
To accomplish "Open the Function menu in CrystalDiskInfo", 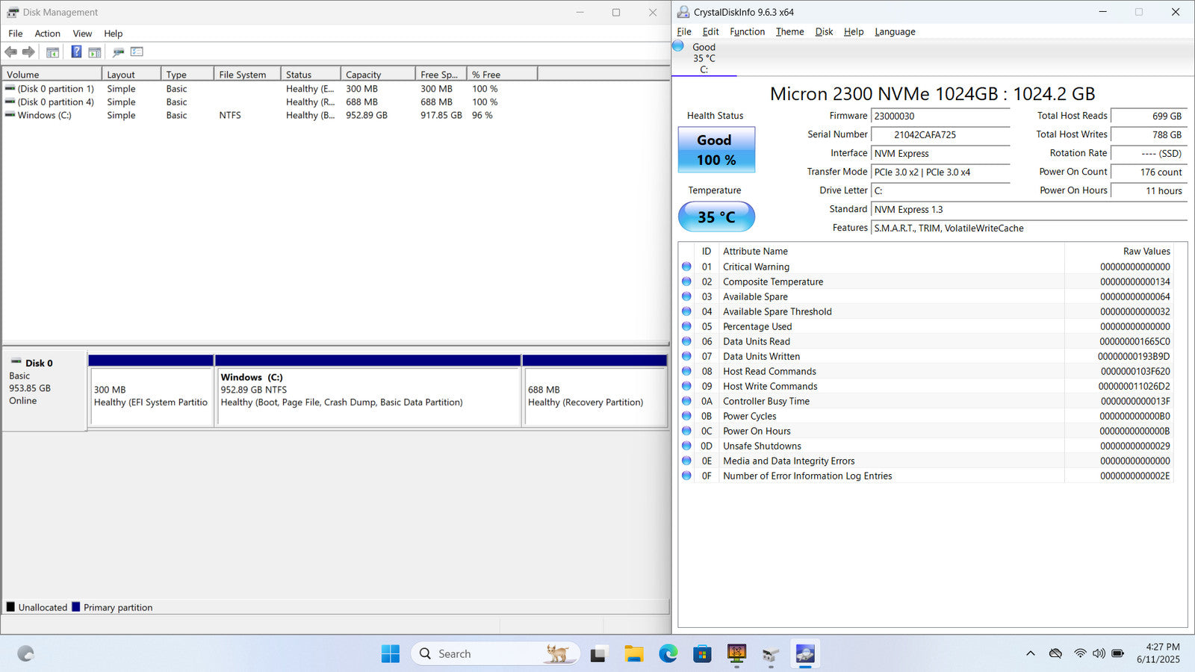I will (747, 31).
